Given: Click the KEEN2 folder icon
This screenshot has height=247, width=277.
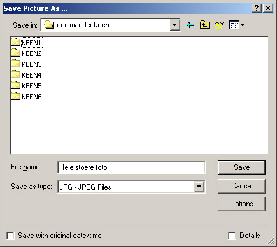Looking at the screenshot, I should tap(15, 53).
